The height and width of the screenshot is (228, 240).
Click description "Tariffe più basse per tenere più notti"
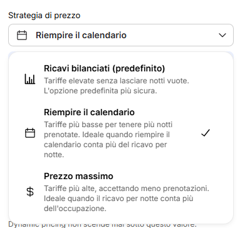tap(108, 125)
